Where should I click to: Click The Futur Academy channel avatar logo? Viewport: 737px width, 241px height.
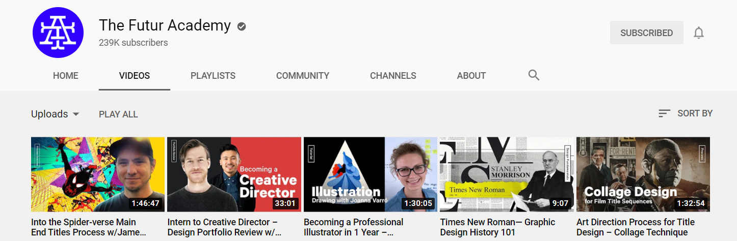click(58, 33)
